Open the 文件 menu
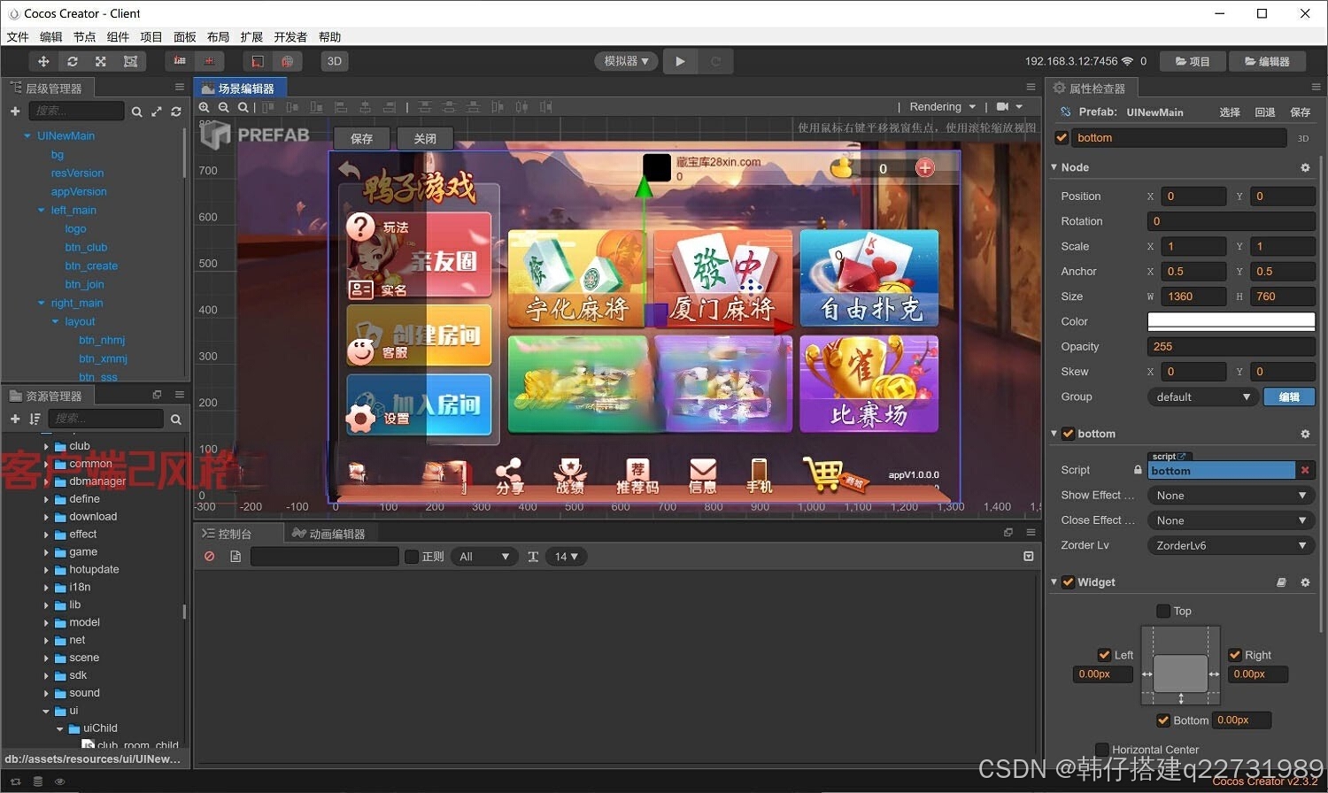Screen dimensions: 1328x793 [x=18, y=37]
